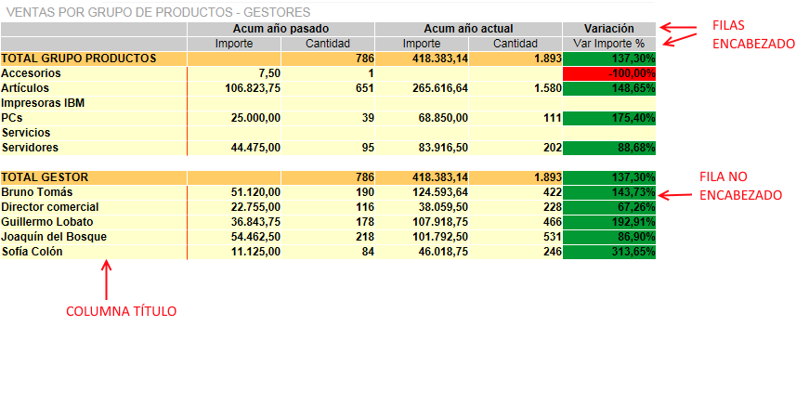Click the "COLUMNA TÍTULO" annotation text
This screenshot has height=418, width=796.
[121, 311]
